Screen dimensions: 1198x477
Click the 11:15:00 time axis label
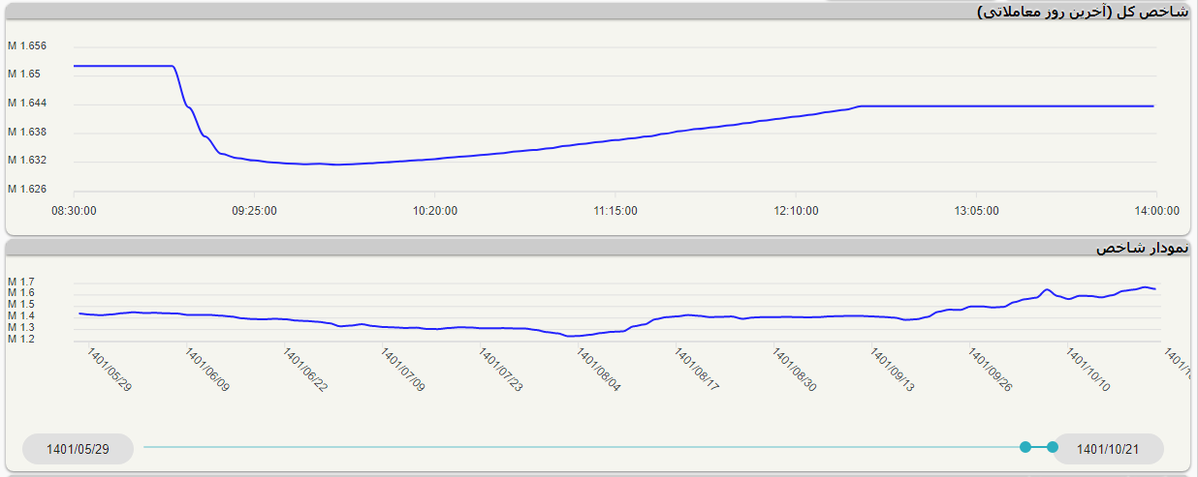tap(615, 210)
